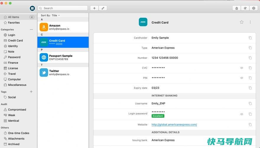Click the edit pencil button
The image size is (260, 148).
pyautogui.click(x=103, y=8)
